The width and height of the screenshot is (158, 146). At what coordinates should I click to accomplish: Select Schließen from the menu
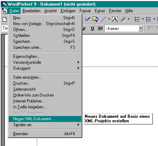tap(45, 36)
